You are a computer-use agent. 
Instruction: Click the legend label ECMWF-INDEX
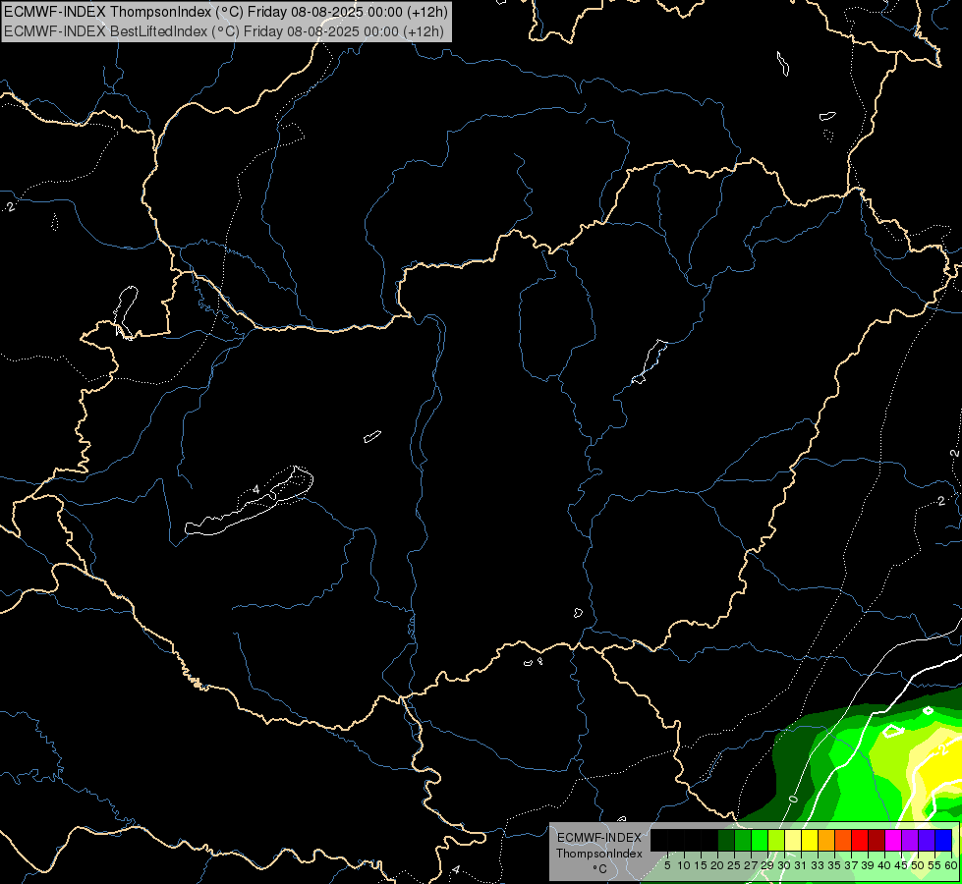(x=599, y=838)
